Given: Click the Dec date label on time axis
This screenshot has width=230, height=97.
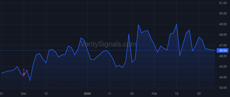Looking at the screenshot, I should (24, 94).
